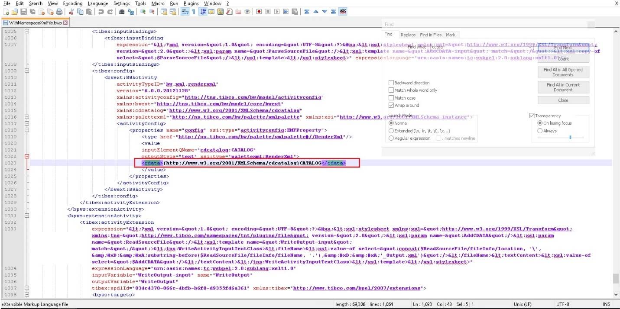Undo the last edit via toolbar
The image size is (620, 309).
point(101,11)
